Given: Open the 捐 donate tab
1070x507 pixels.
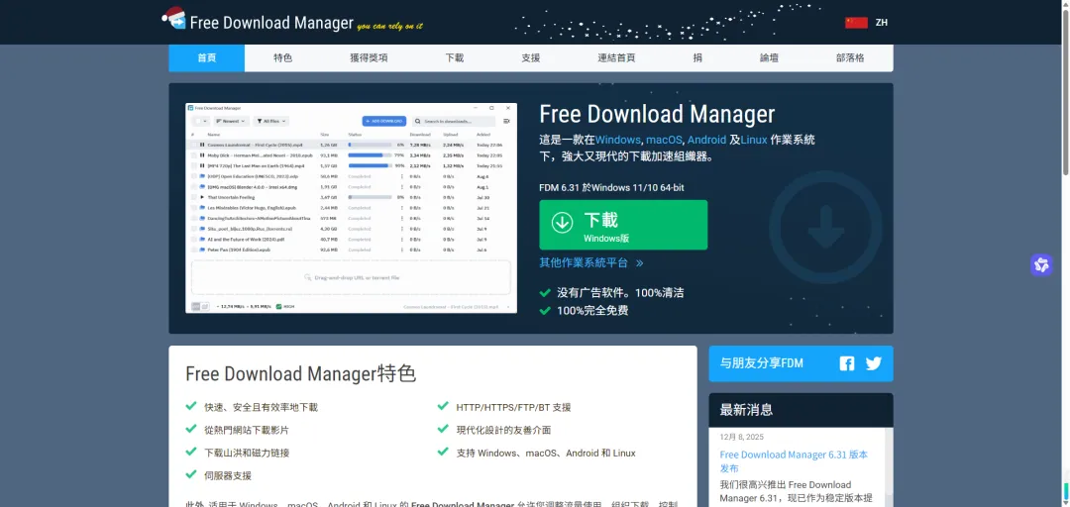Looking at the screenshot, I should point(697,58).
